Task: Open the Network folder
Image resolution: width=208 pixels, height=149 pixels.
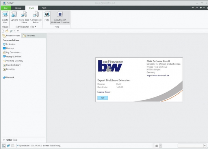Action: coord(8,78)
